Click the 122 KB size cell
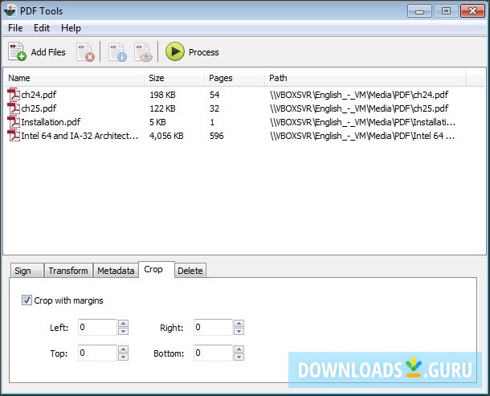This screenshot has width=490, height=396. pos(162,108)
